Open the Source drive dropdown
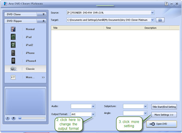Screen dimensions: 182x133 click(x=153, y=13)
